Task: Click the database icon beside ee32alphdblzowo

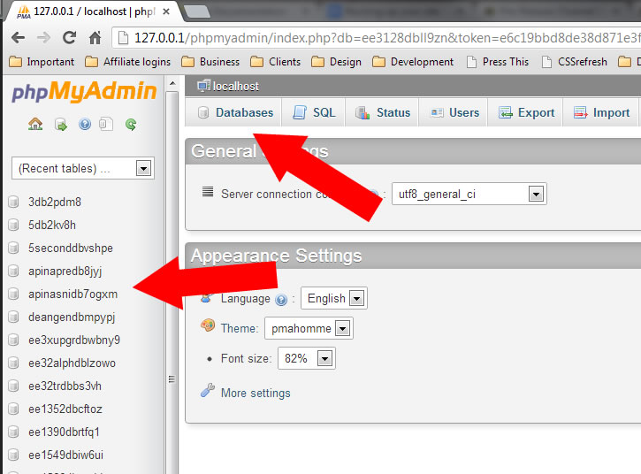Action: 13,363
